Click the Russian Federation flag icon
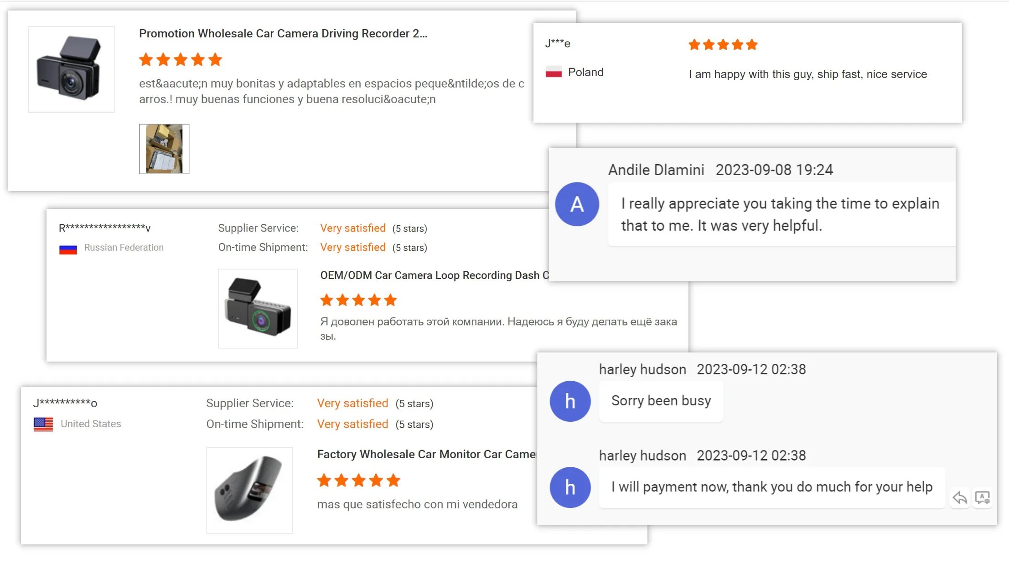 68,249
